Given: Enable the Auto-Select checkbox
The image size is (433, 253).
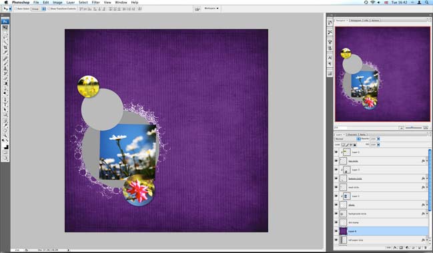Looking at the screenshot, I should point(16,9).
